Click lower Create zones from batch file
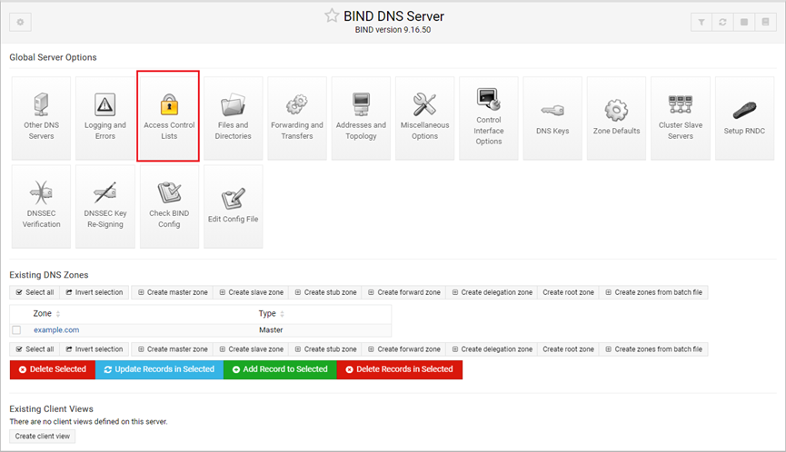Viewport: 786px width, 452px height. [x=653, y=349]
